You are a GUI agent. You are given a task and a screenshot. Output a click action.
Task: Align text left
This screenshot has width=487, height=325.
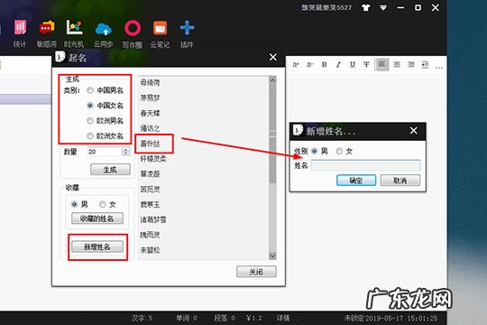381,64
